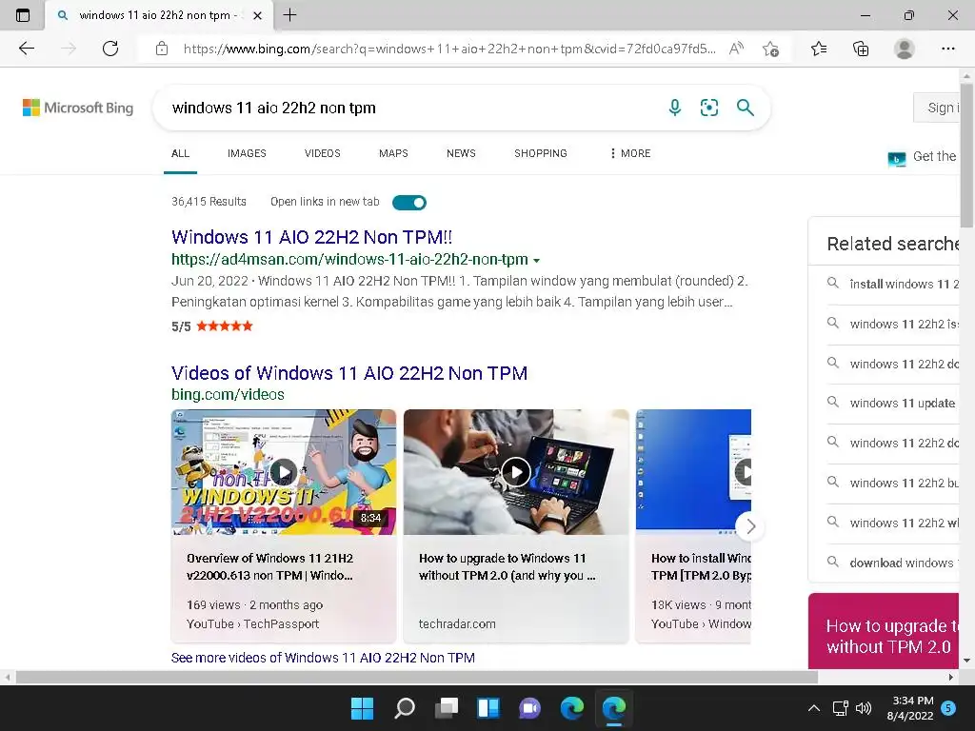Open taskbar Search icon
This screenshot has height=731, width=975.
click(404, 708)
